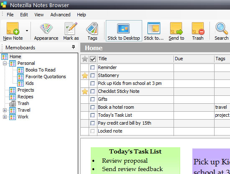The image size is (230, 174).
Task: Open the Search magnifier tool
Action: tap(222, 31)
